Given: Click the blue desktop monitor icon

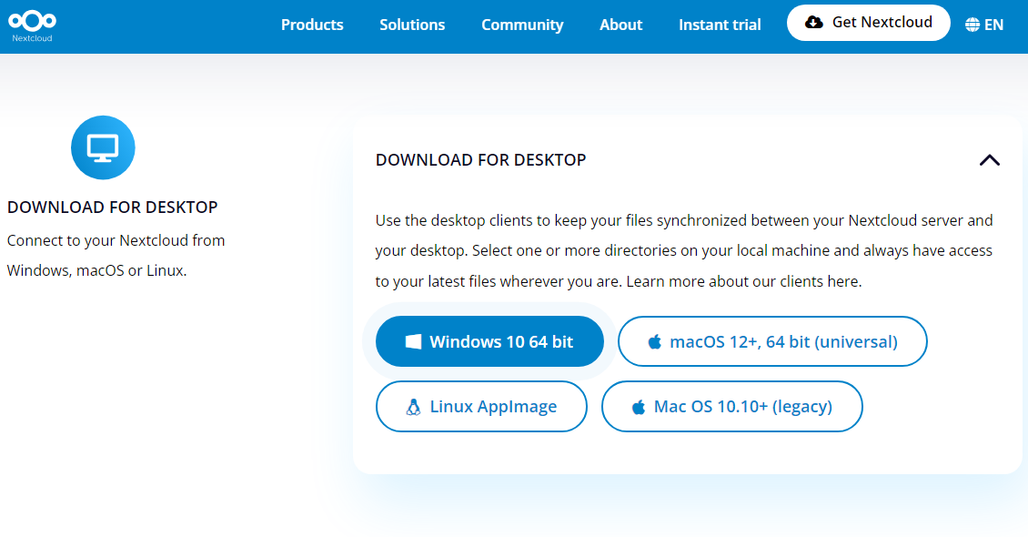Looking at the screenshot, I should pos(103,147).
